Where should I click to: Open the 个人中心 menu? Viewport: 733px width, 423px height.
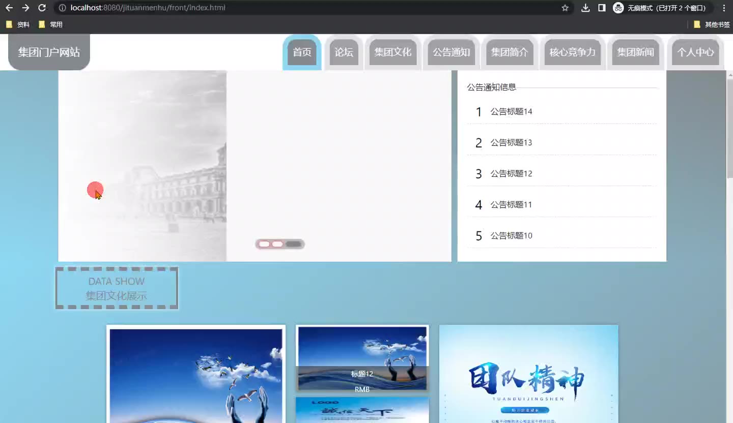pyautogui.click(x=695, y=52)
